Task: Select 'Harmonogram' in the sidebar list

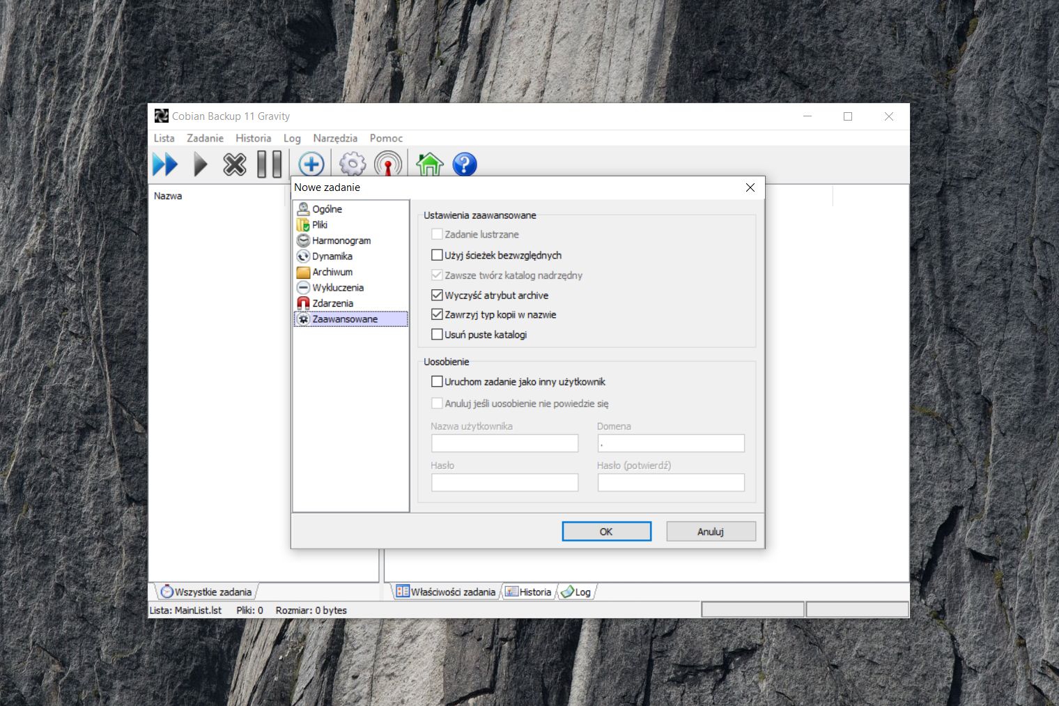Action: [341, 240]
